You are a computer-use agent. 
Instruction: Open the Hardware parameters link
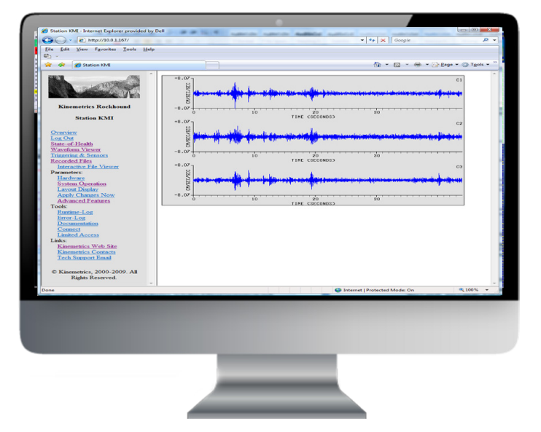coord(71,178)
